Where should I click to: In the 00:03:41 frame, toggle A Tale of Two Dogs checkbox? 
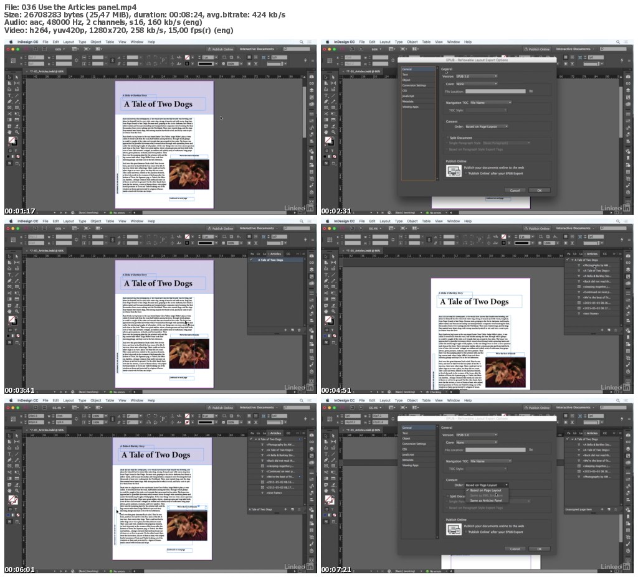(x=252, y=260)
